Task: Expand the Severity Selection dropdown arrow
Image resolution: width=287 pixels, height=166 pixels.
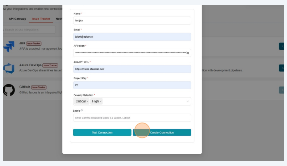Action: (x=188, y=101)
